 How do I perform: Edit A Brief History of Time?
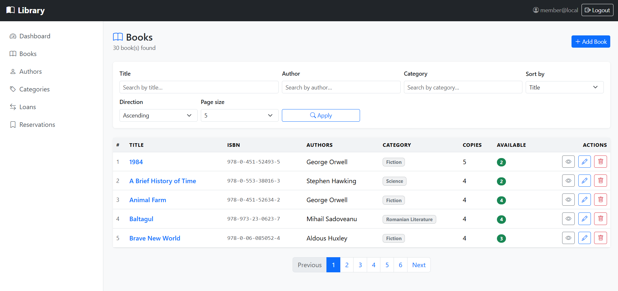[584, 181]
